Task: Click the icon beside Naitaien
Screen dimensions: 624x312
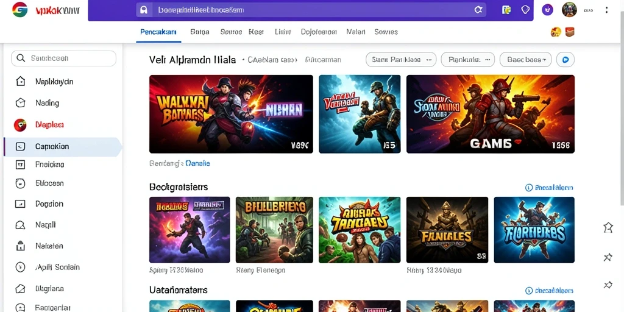Action: [x=20, y=246]
